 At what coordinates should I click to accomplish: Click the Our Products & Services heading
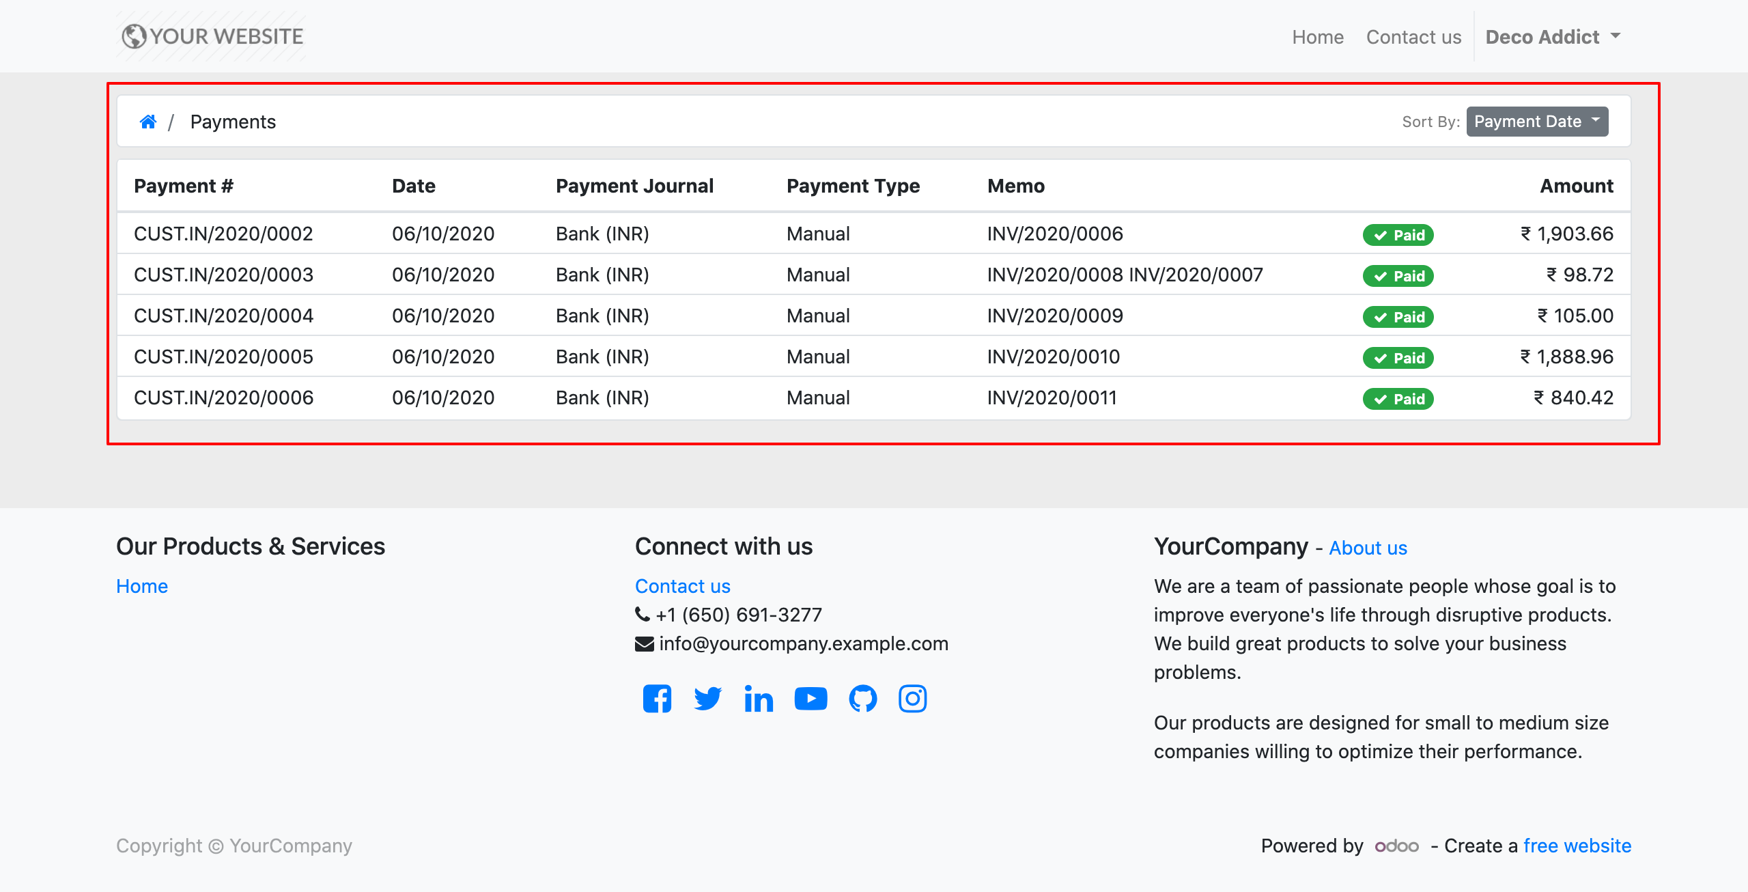coord(251,546)
